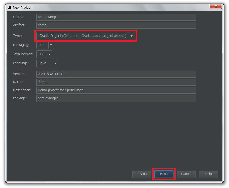Click the Package field at the bottom
This screenshot has height=188, width=229.
tap(116, 98)
